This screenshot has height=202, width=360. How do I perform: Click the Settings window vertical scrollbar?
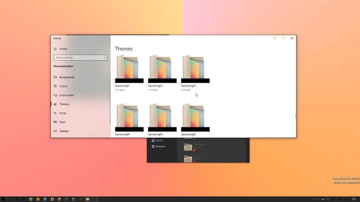click(296, 115)
